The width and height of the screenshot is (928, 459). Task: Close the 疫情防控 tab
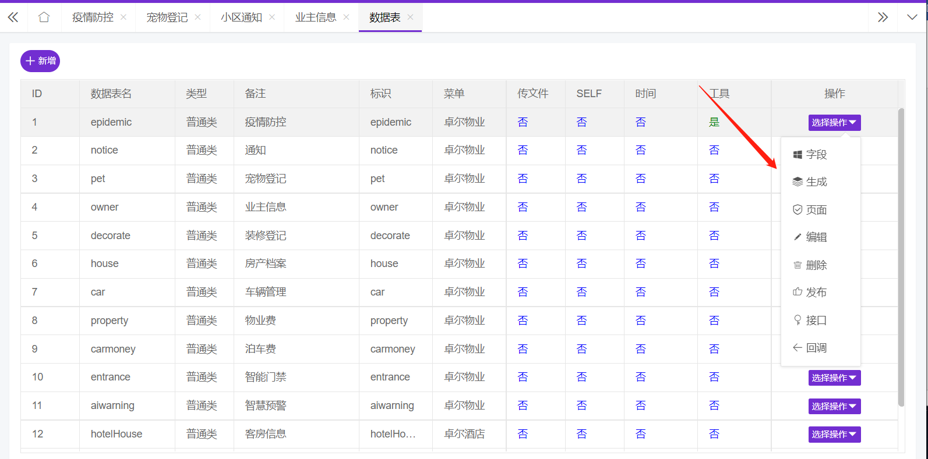pyautogui.click(x=124, y=17)
